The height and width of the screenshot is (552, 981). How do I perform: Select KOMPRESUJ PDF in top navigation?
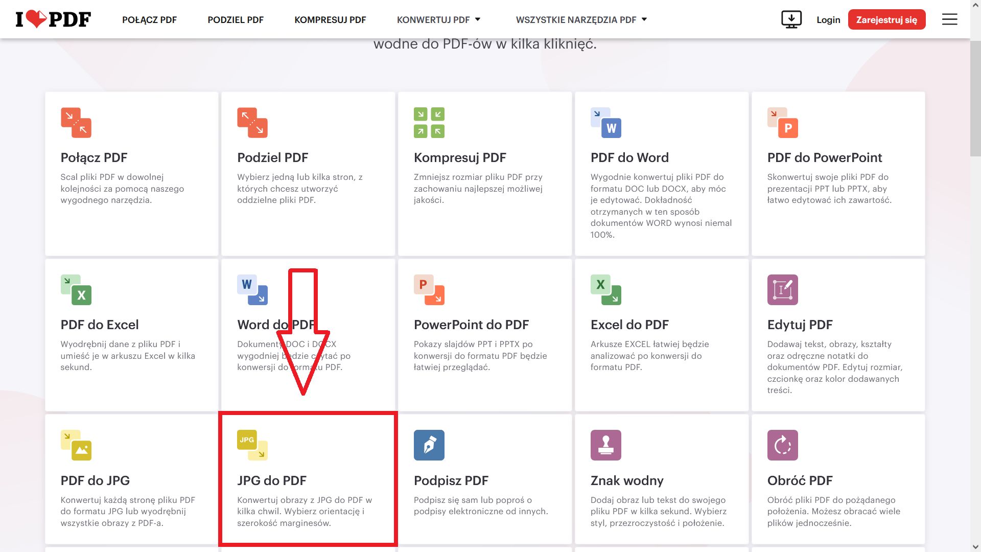(x=330, y=20)
